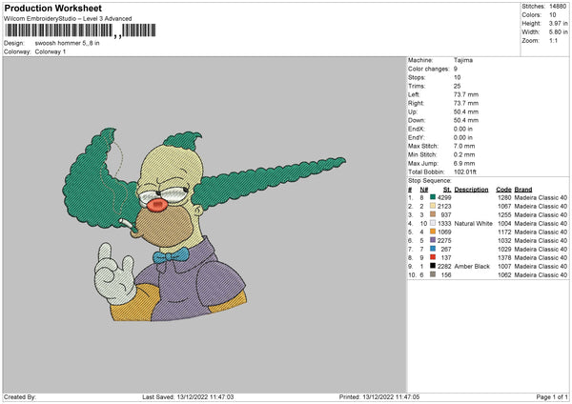Click the Natural White swatch in stop 4
This screenshot has height=404, width=572.
point(433,223)
